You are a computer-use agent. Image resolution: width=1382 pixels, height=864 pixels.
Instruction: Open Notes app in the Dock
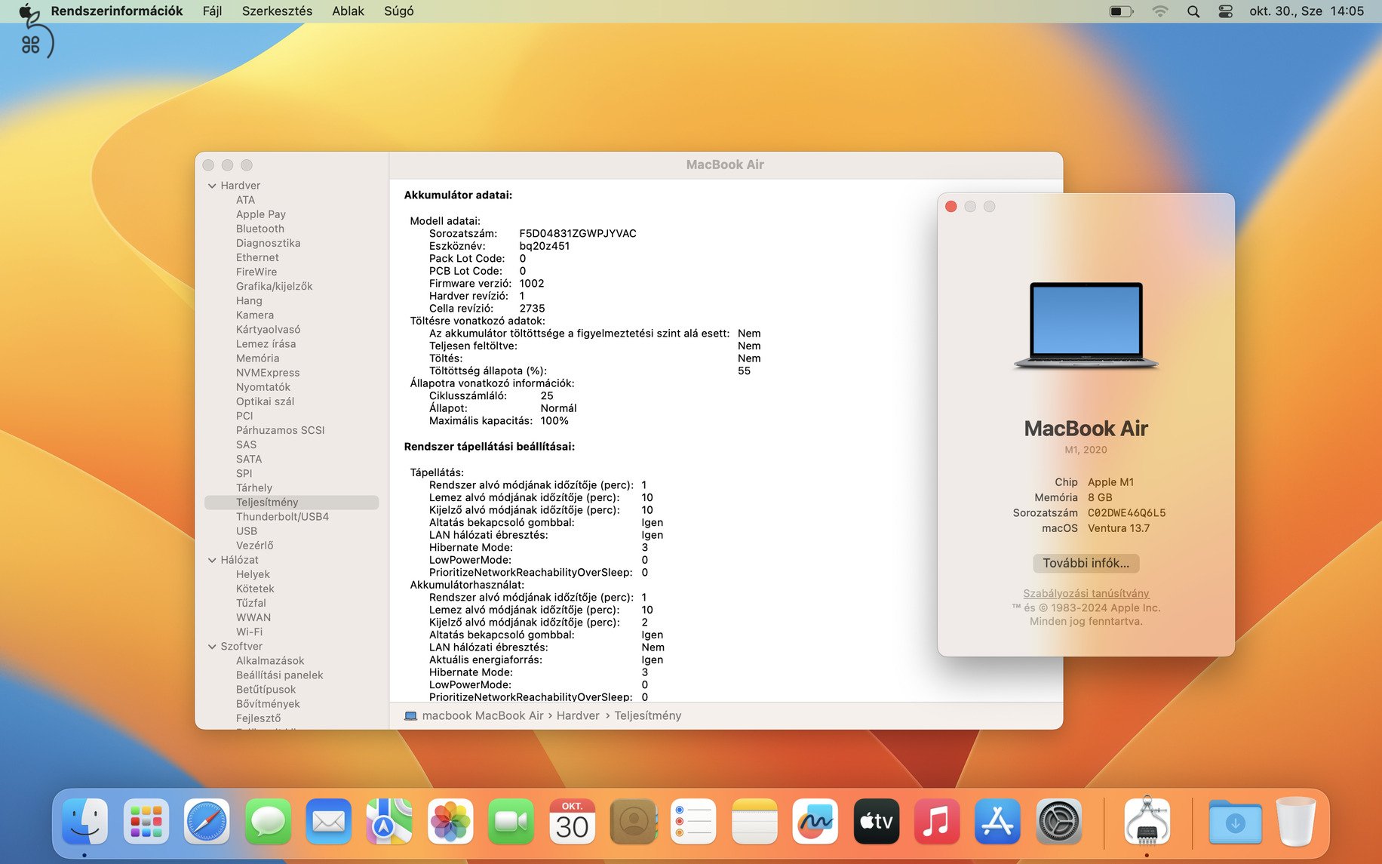click(x=755, y=821)
